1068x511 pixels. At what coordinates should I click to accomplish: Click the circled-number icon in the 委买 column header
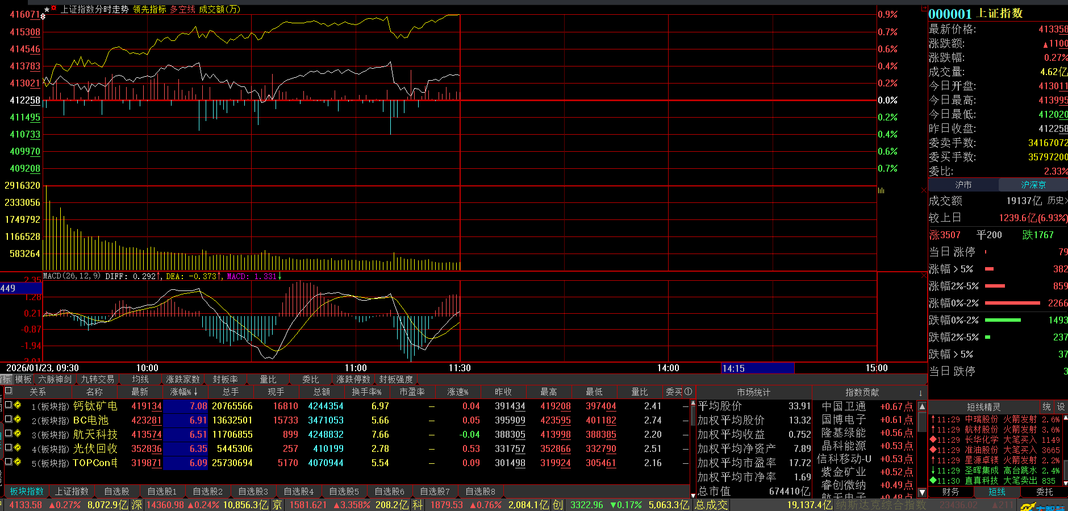tap(688, 392)
